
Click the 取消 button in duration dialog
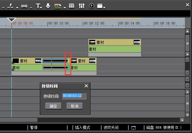point(74,106)
